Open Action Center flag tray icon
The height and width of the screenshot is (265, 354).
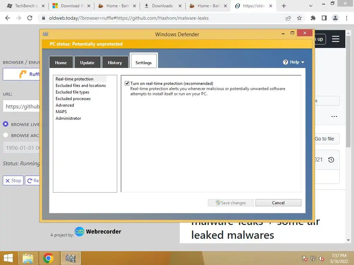[x=305, y=258]
